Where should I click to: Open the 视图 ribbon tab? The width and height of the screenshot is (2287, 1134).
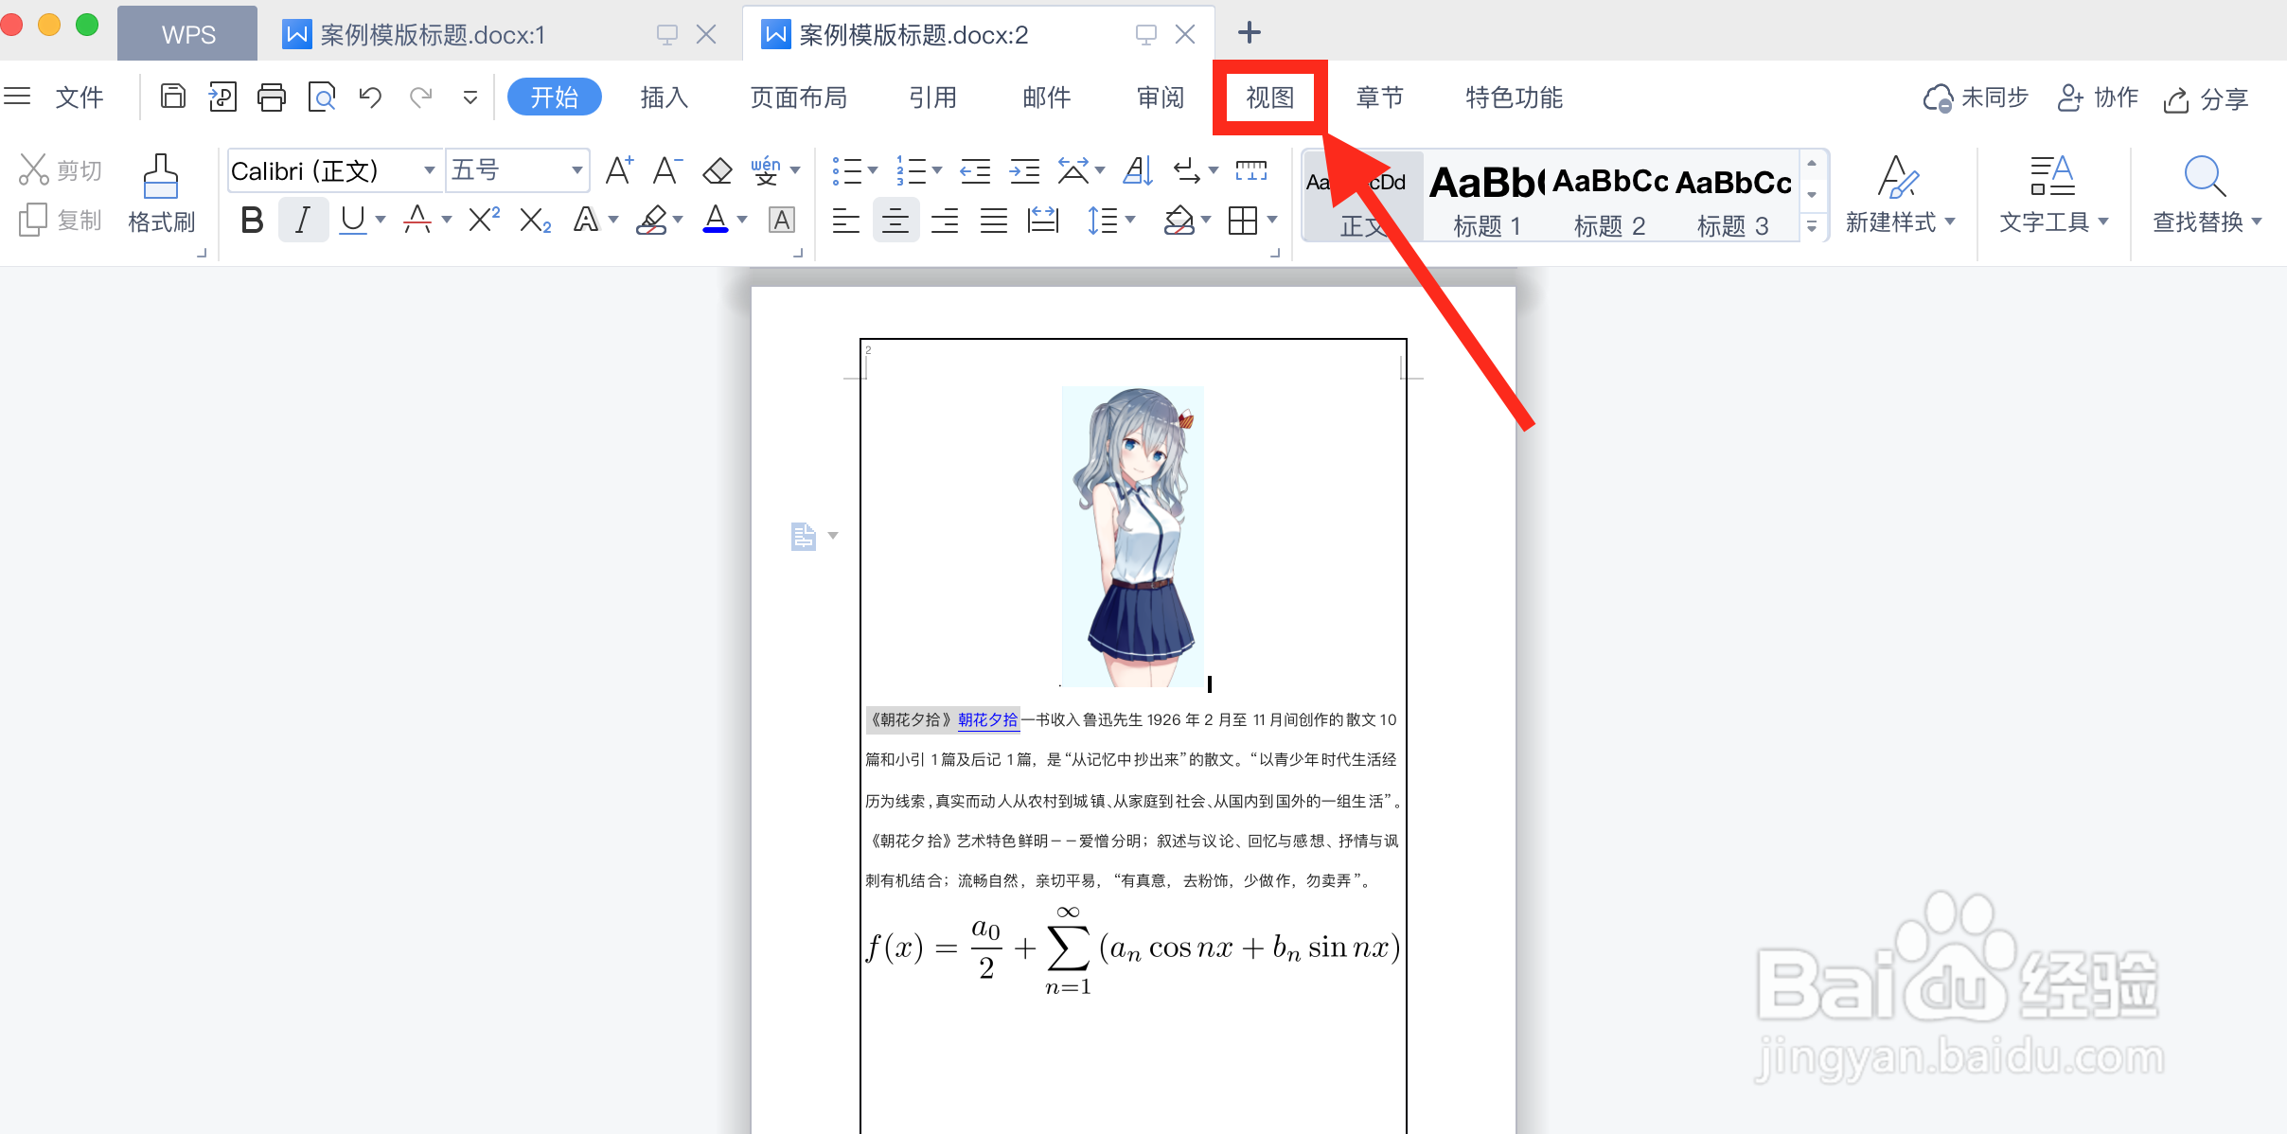point(1269,97)
